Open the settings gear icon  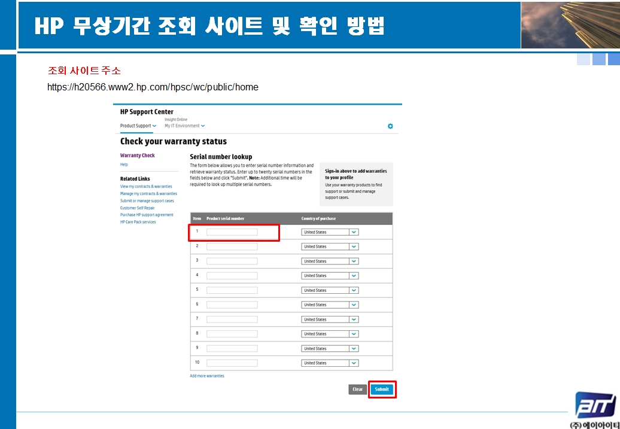(390, 126)
